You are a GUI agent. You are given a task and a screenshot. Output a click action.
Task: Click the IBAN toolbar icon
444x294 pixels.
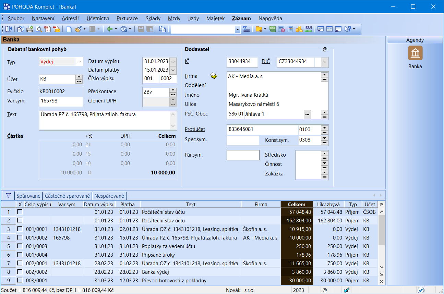point(308,29)
